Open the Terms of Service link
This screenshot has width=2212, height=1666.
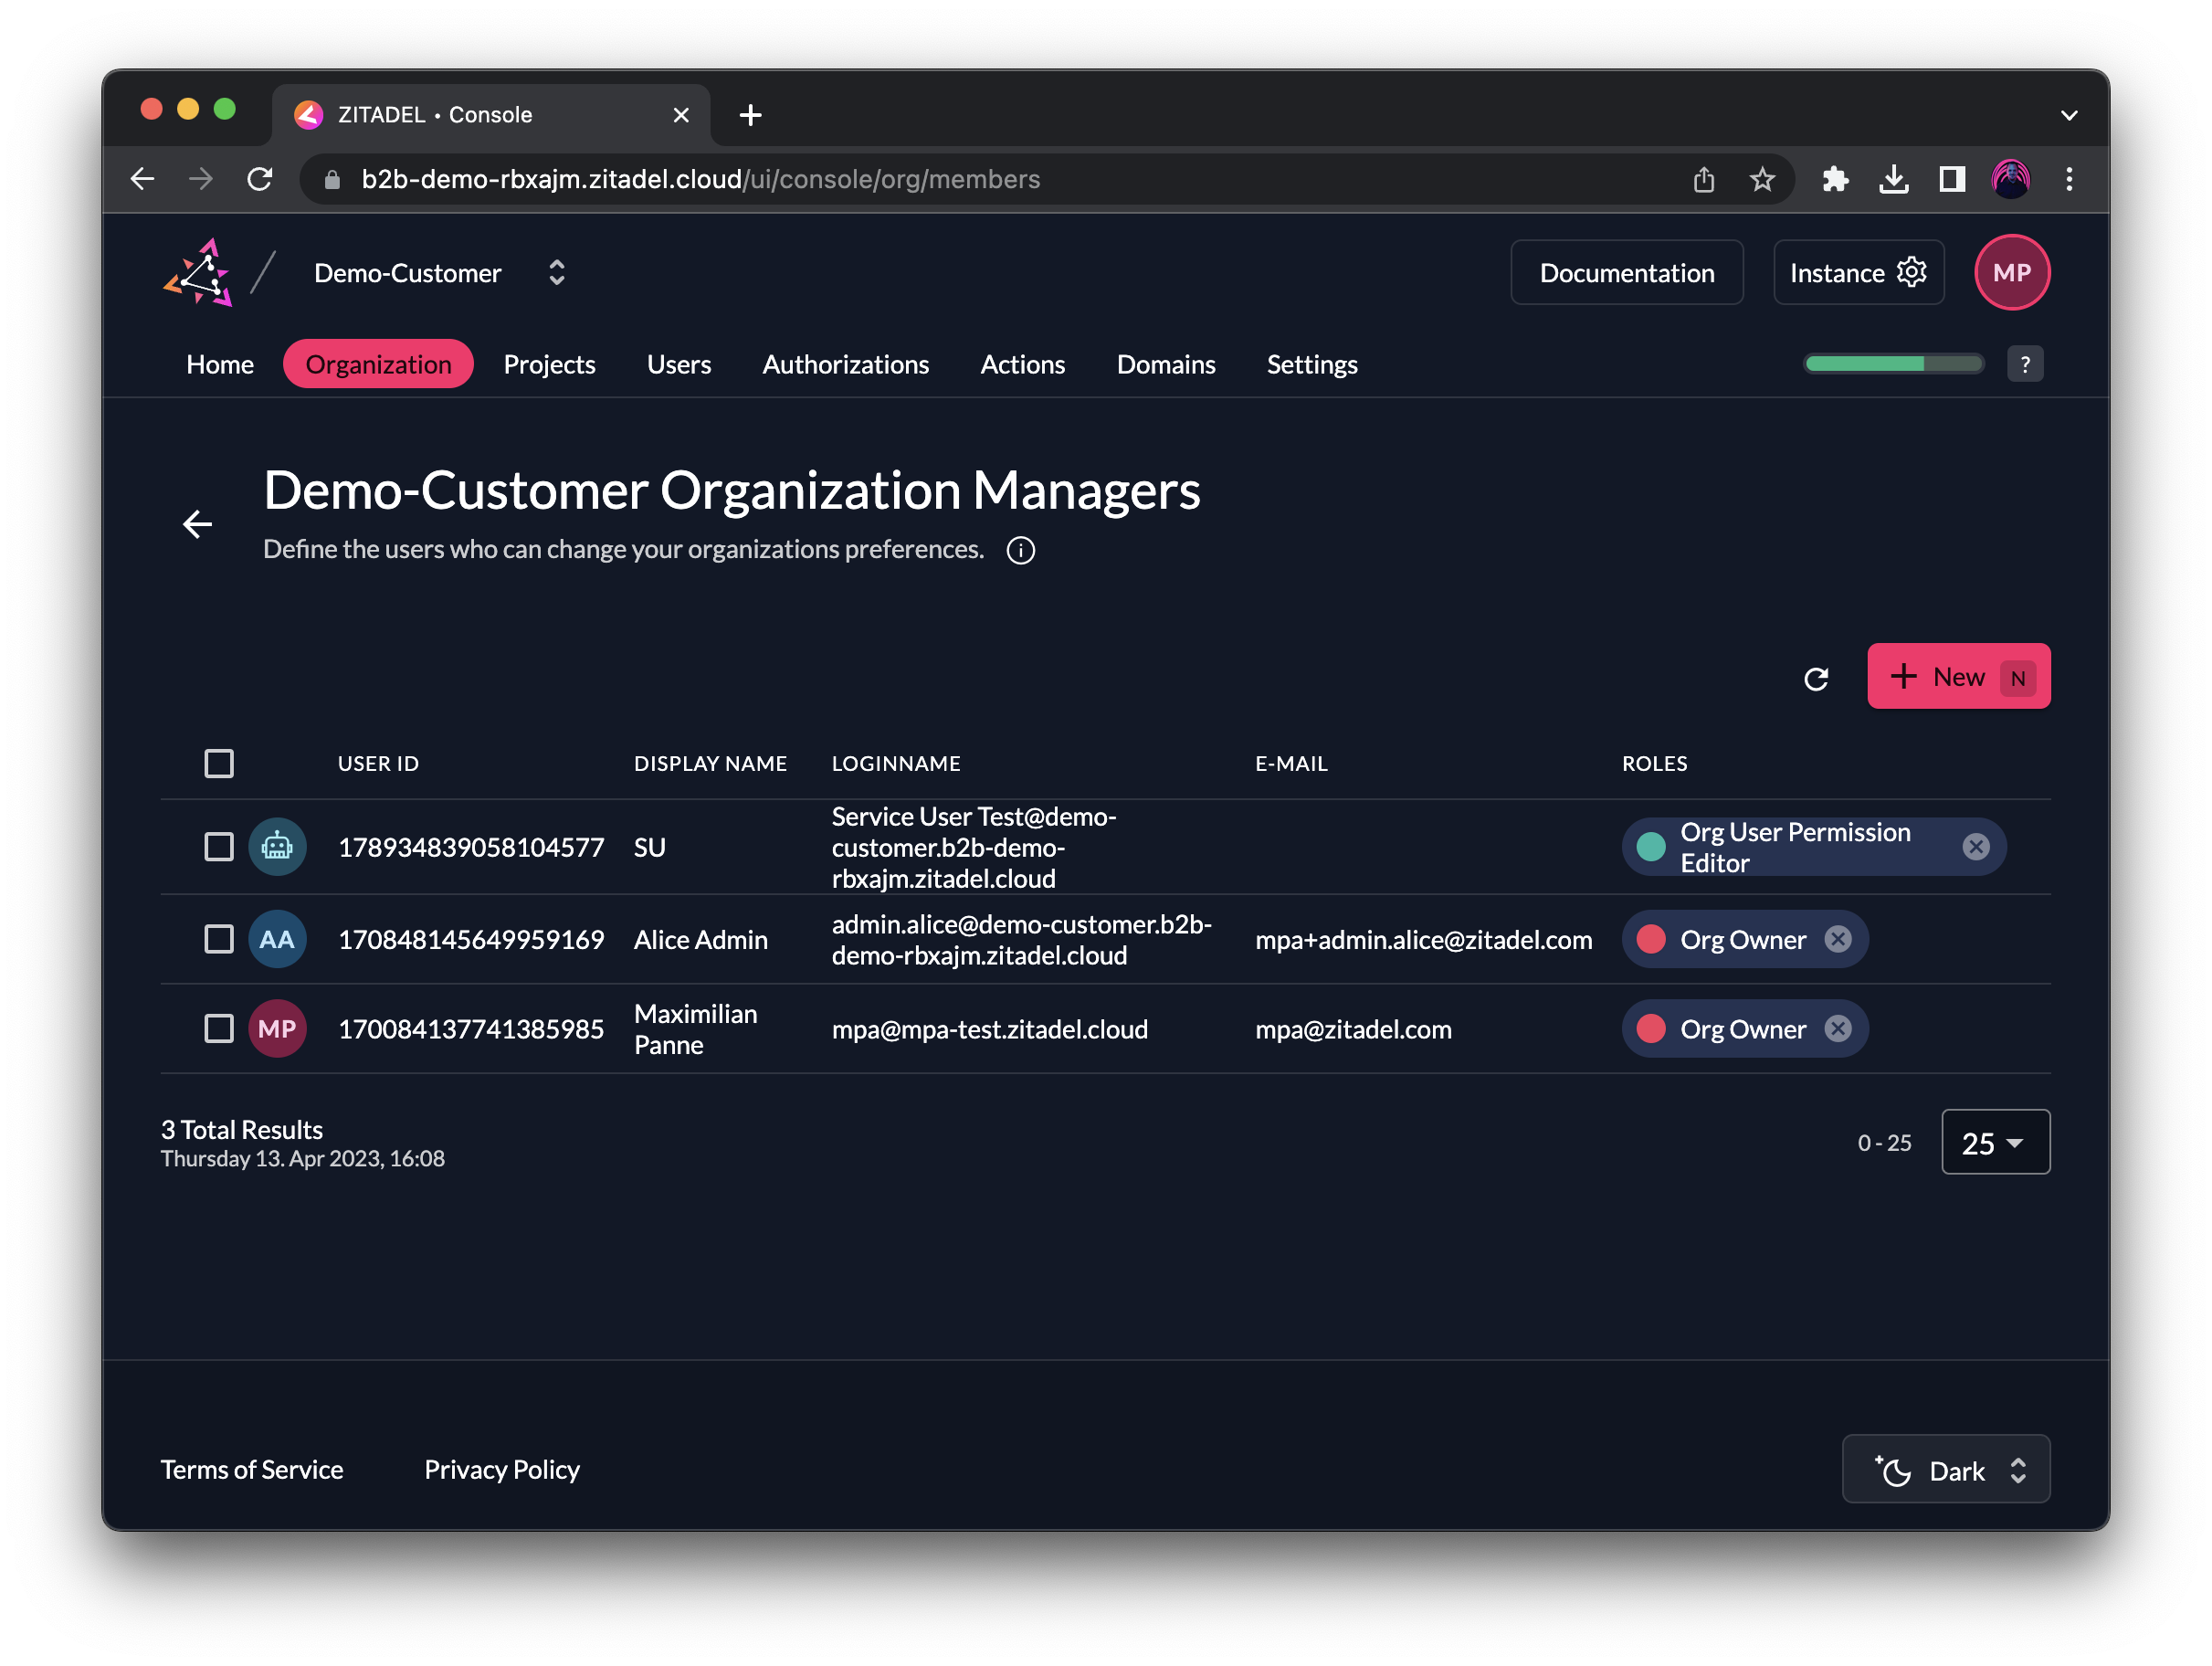tap(252, 1469)
